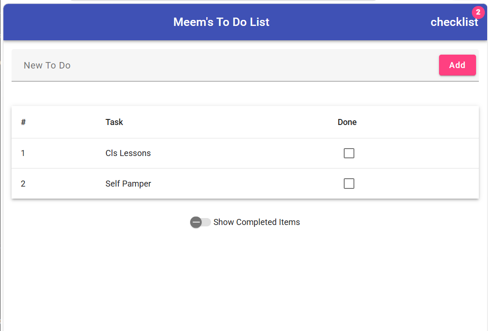Click the Show Completed Items label
This screenshot has width=489, height=331.
(x=257, y=222)
